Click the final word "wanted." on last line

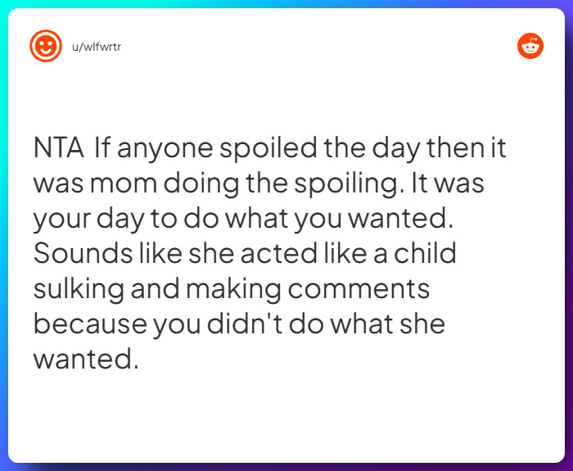coord(86,359)
